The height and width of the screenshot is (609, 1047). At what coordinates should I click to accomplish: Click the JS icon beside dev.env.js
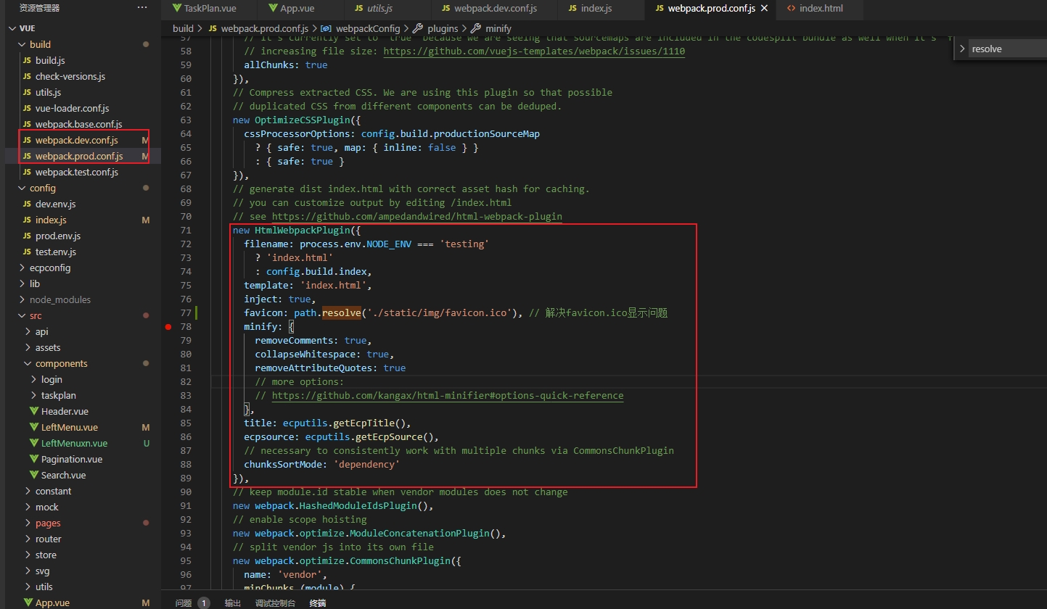(x=28, y=204)
